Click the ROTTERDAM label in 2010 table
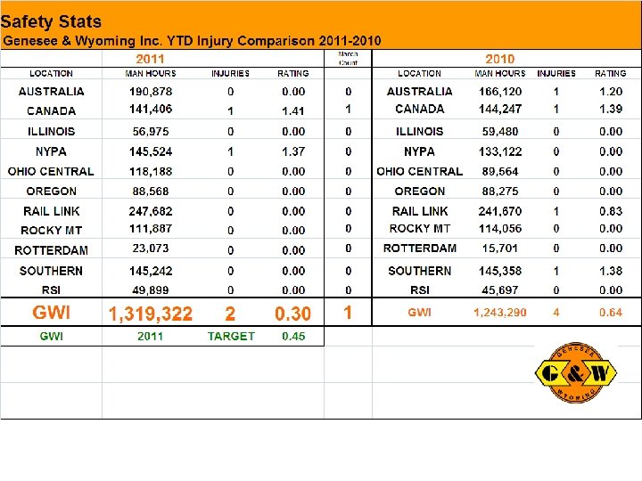The image size is (642, 481). point(420,249)
